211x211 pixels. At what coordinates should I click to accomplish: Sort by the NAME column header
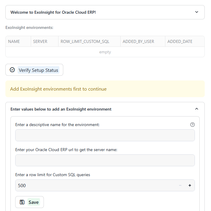(18, 41)
